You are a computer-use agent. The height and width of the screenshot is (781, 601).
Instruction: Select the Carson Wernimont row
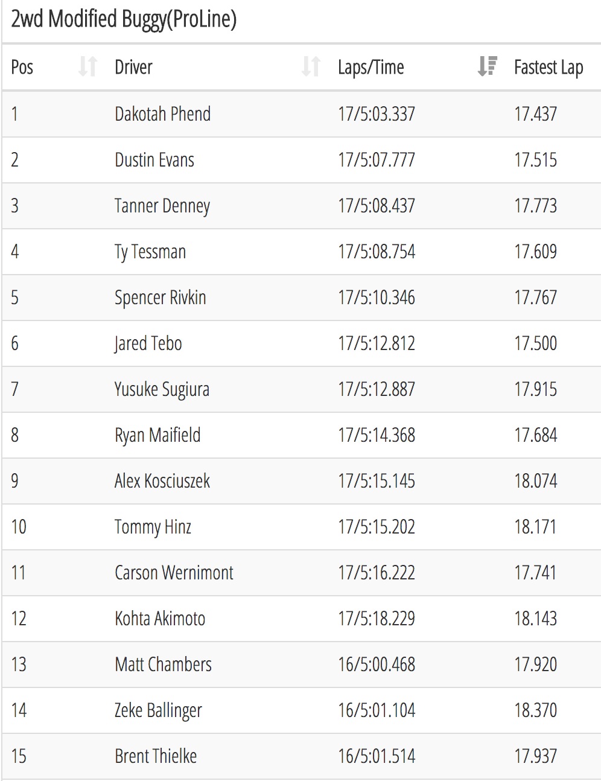coord(302,572)
